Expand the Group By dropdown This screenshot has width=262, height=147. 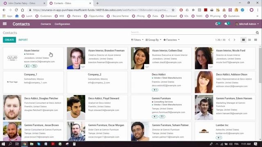(154, 40)
